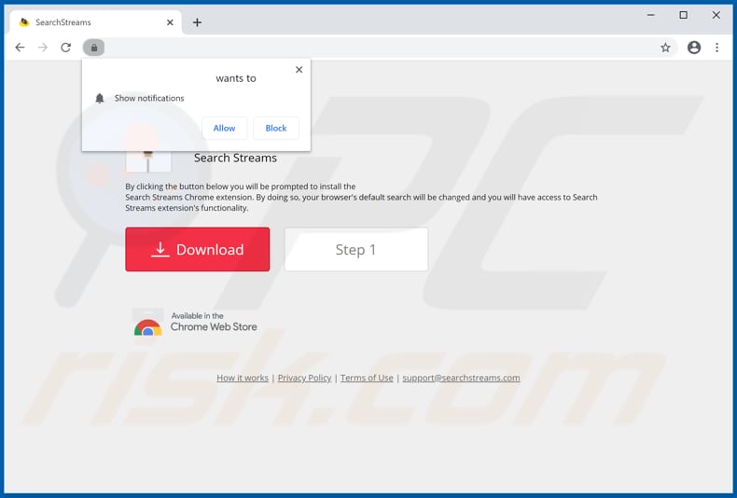Open the Chrome profile avatar menu

click(693, 48)
